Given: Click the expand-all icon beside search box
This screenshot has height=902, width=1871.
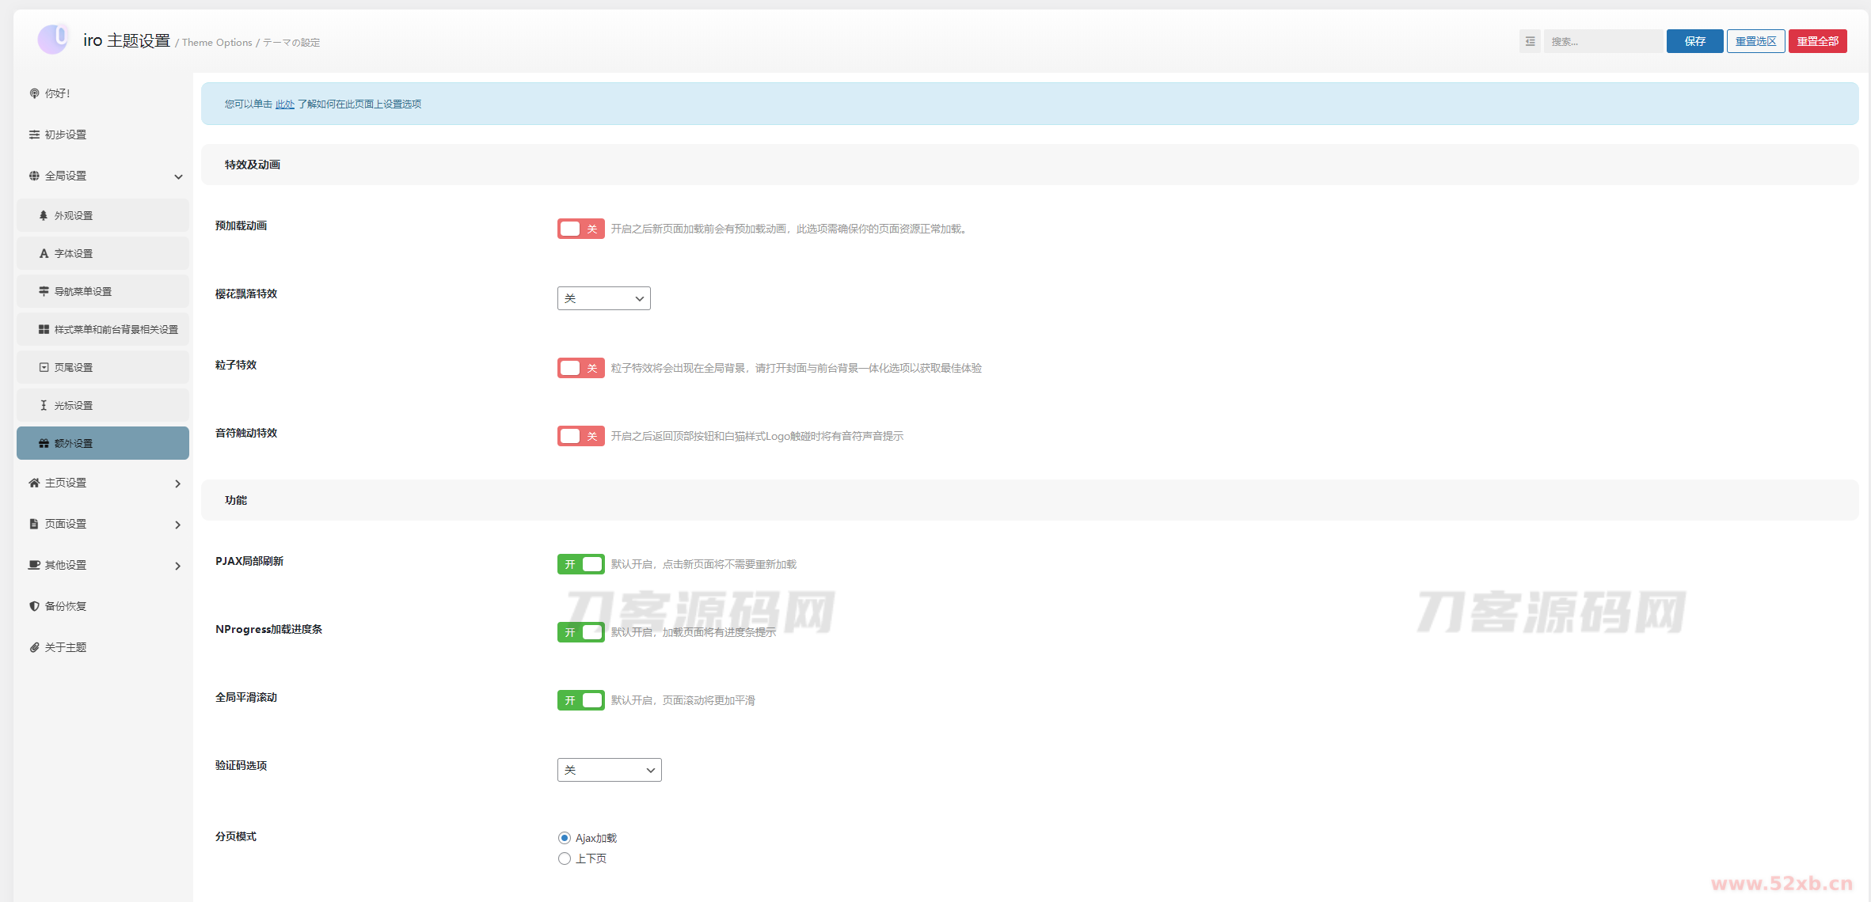Looking at the screenshot, I should [x=1530, y=41].
